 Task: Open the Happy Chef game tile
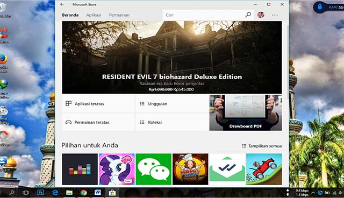(x=190, y=169)
